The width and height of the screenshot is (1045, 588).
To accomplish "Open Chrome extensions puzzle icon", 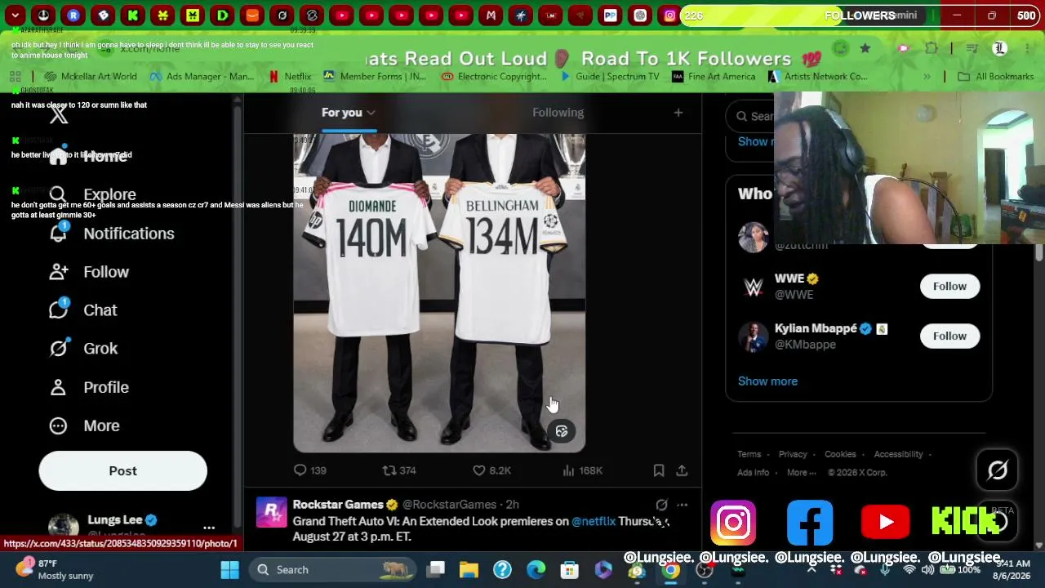I will [932, 48].
